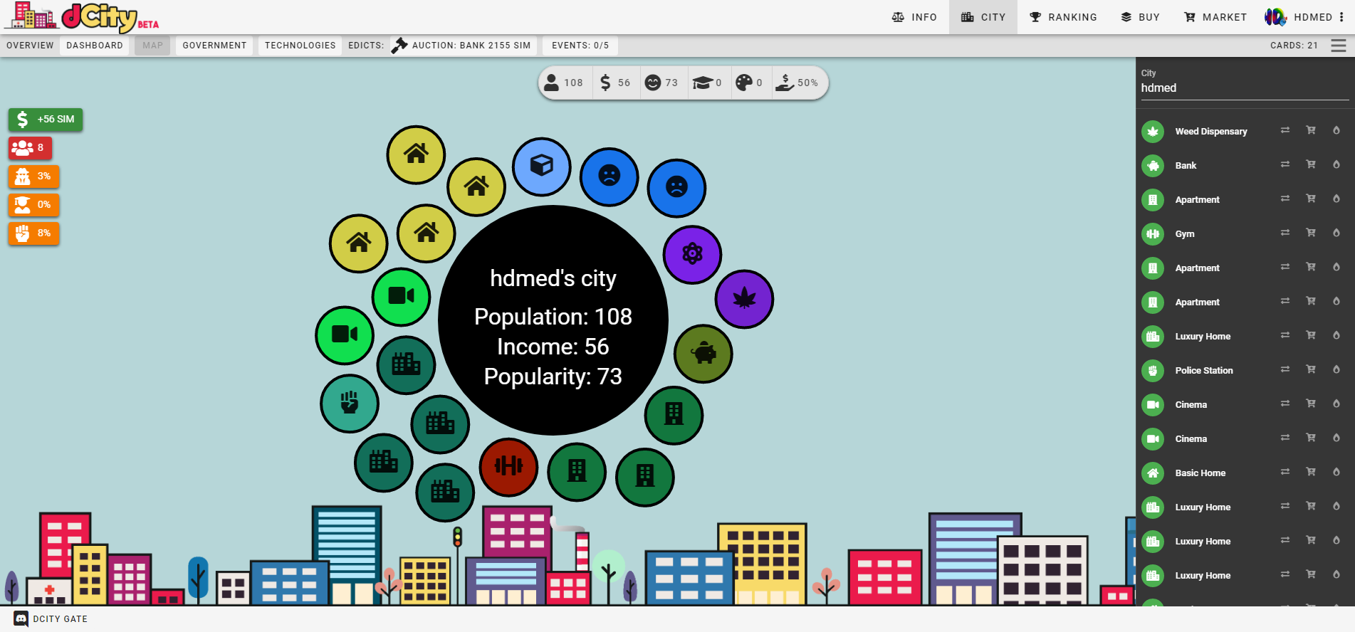This screenshot has width=1355, height=632.
Task: Select the olive piggy bank bubble
Action: tap(703, 354)
